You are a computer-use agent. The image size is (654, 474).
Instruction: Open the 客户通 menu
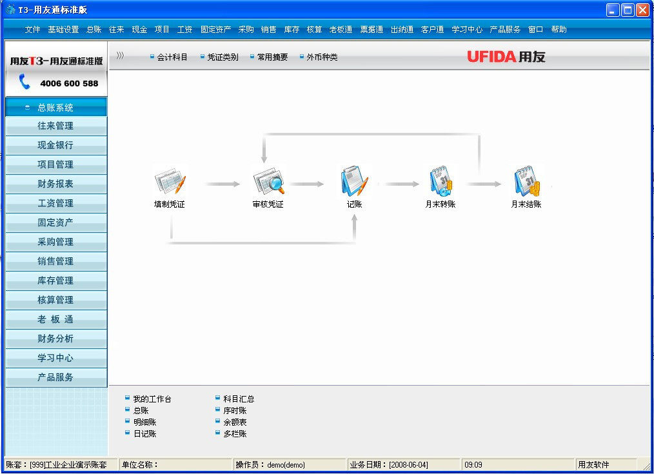[x=433, y=30]
